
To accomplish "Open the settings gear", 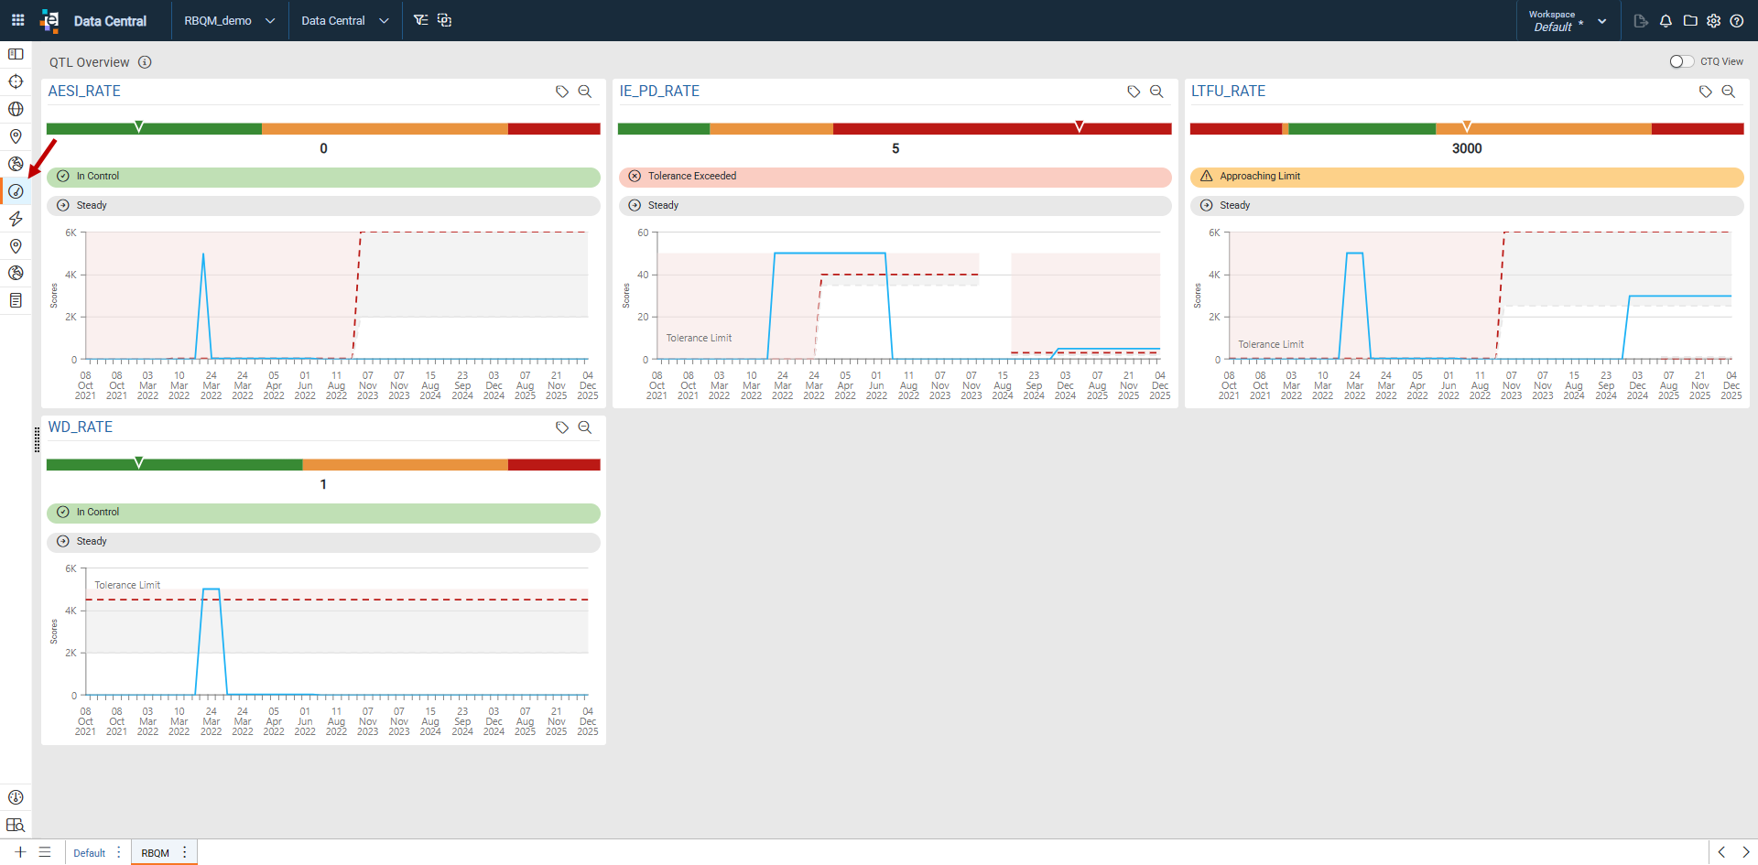I will [x=1714, y=21].
